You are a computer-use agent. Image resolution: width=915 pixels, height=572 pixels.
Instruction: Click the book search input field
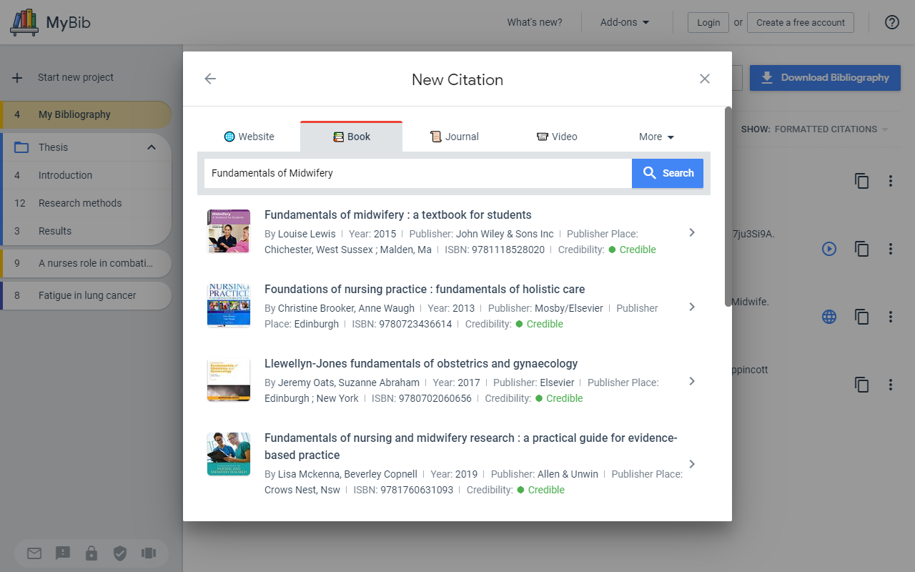click(418, 173)
